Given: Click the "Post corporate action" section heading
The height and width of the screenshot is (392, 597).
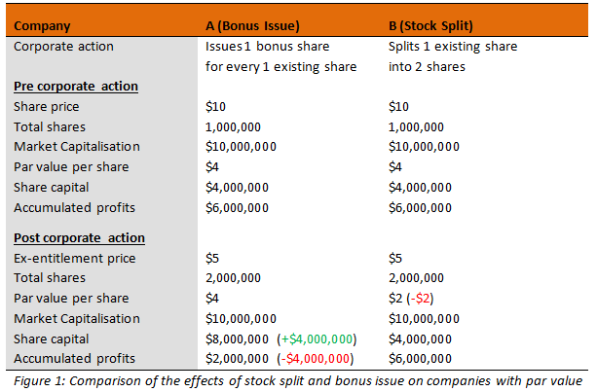Looking at the screenshot, I should click(x=78, y=238).
